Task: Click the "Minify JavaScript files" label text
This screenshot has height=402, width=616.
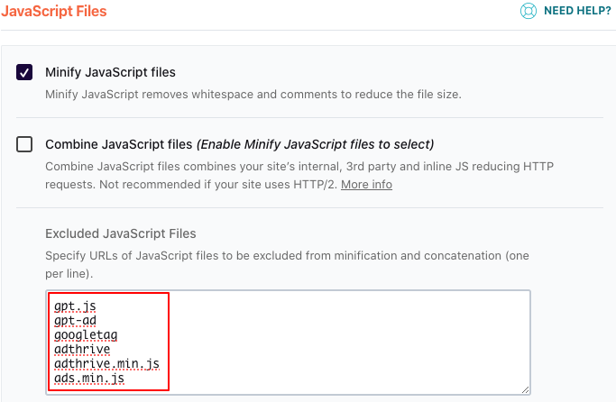Action: pyautogui.click(x=110, y=72)
